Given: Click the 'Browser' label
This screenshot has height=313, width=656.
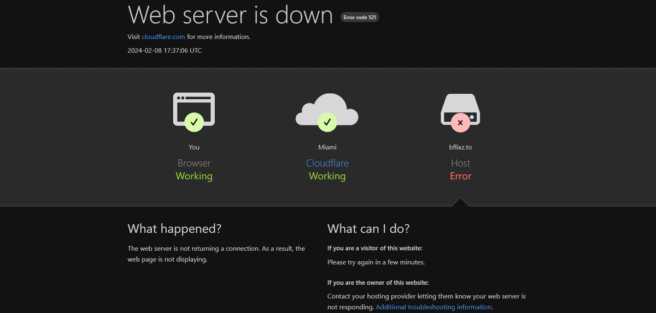Looking at the screenshot, I should point(194,163).
